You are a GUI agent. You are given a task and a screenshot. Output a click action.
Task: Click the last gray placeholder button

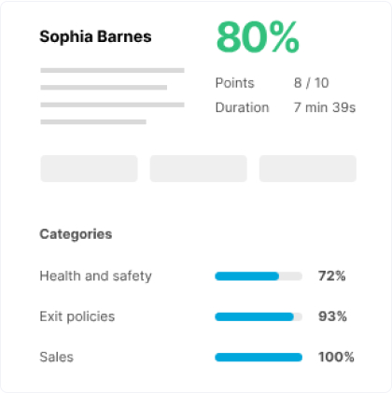point(308,168)
